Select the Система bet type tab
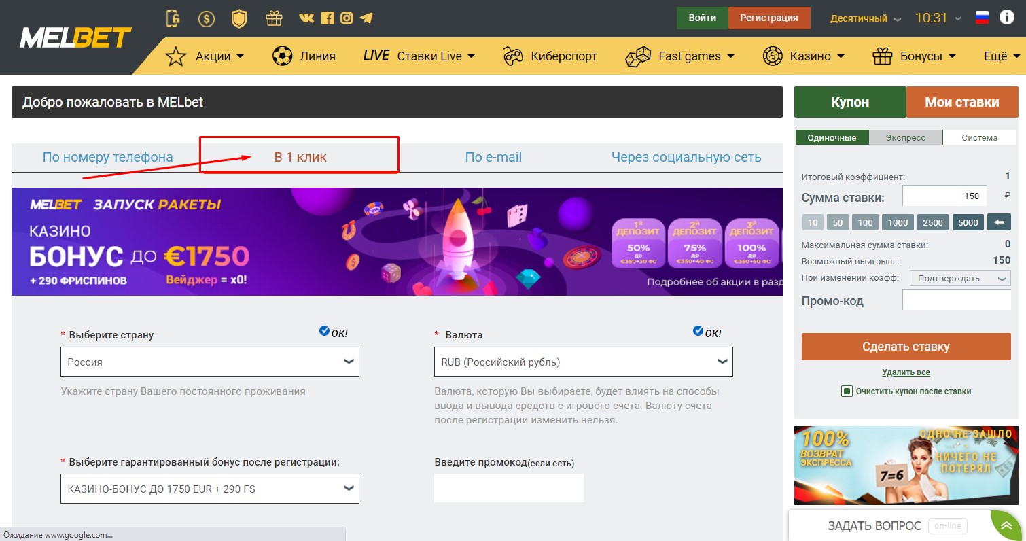Screen dimensions: 1026x541 980,137
